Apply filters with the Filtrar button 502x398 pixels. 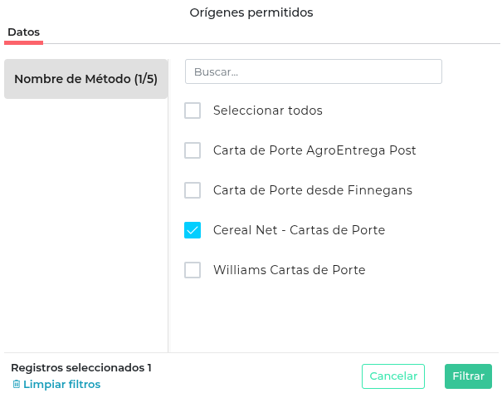pos(468,376)
